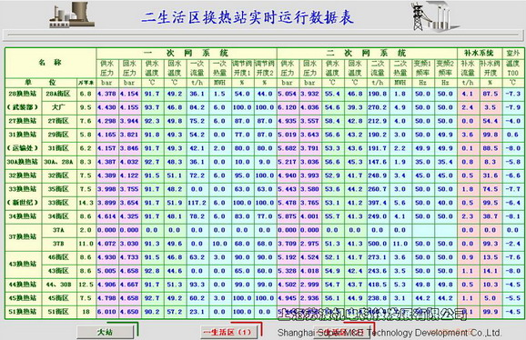Select 37B secondary flow value 500.0
This screenshot has width=526, height=340.
pyautogui.click(x=378, y=244)
